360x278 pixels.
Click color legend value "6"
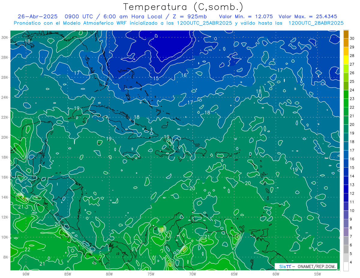[x=351, y=245]
